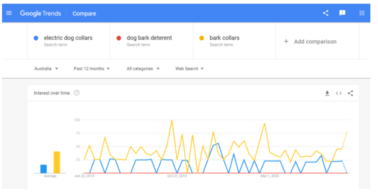Open the Past 12 months dropdown

(92, 69)
